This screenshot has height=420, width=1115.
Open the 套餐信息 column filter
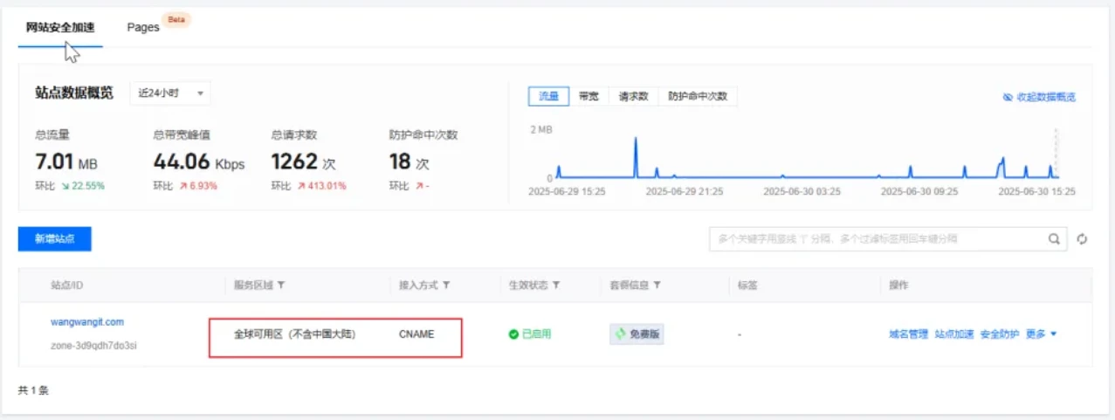657,286
